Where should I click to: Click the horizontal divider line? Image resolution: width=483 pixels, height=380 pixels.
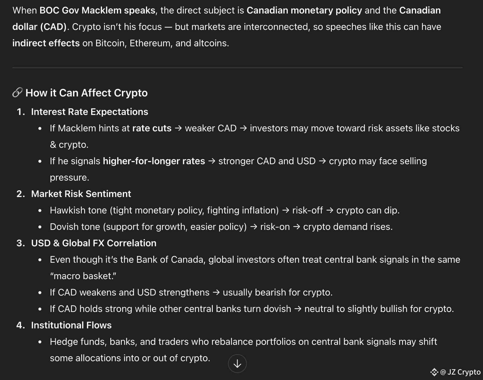237,68
